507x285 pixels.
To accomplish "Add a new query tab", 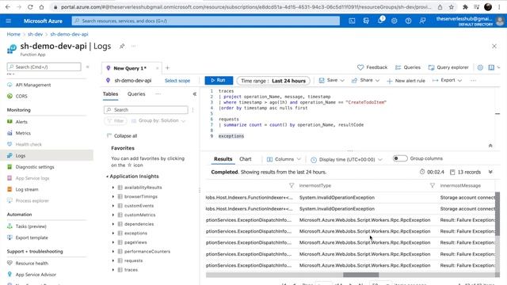I will click(167, 68).
